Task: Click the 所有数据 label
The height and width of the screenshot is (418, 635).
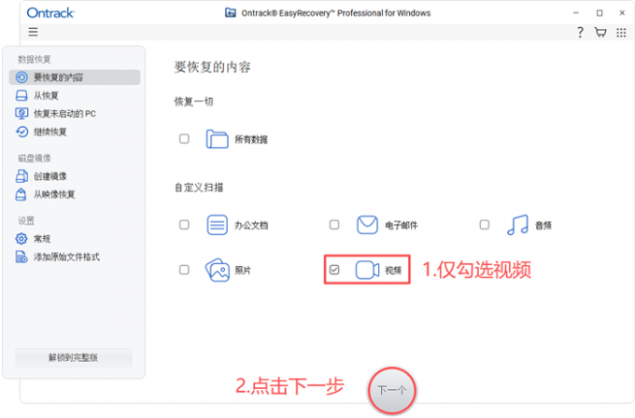Action: (251, 140)
